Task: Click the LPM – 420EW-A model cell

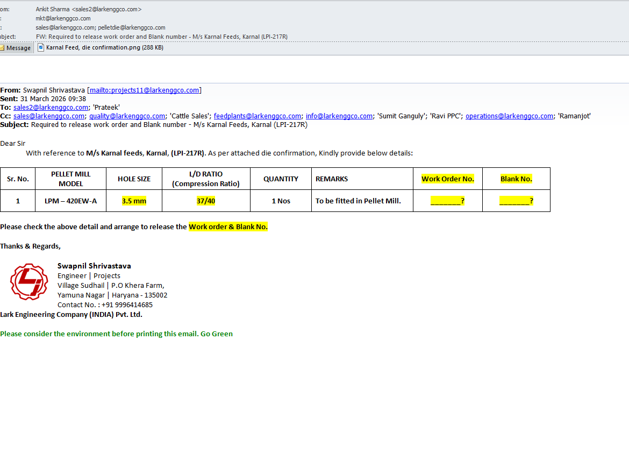Action: [x=70, y=201]
